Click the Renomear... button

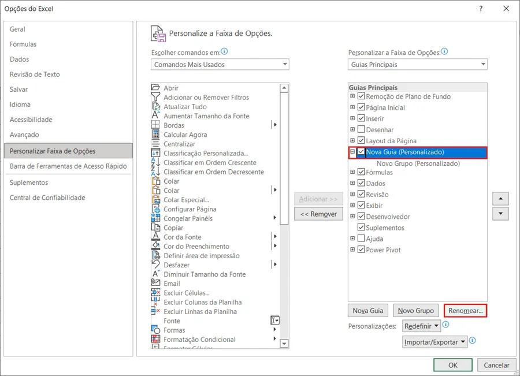pyautogui.click(x=465, y=311)
